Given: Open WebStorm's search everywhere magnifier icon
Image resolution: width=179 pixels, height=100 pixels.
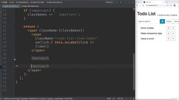Looking at the screenshot, I should (133, 2).
